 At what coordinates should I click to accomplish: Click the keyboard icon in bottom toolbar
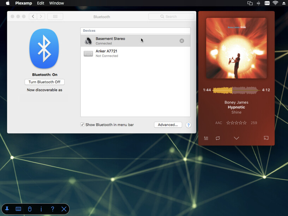point(18,209)
